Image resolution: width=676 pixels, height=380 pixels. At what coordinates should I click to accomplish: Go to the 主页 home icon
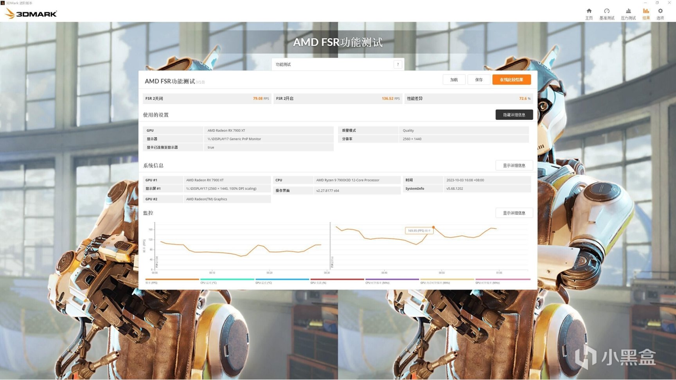coord(589,14)
